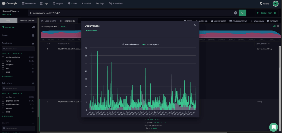This screenshot has height=133, width=282.
Task: Click the QUERY URL button
Action: (x=202, y=21)
